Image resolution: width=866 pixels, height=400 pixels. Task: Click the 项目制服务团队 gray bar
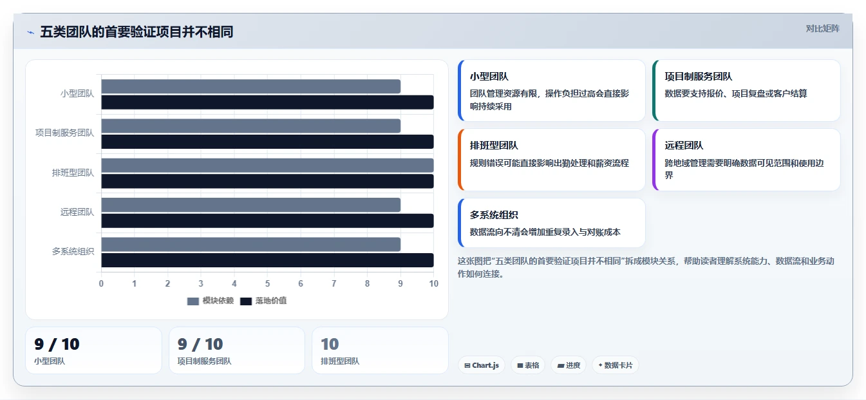(x=250, y=126)
